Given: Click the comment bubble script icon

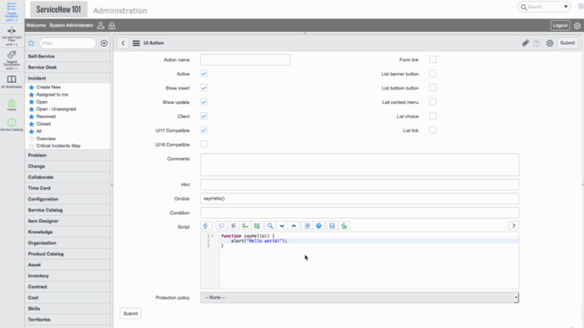Looking at the screenshot, I should point(221,226).
